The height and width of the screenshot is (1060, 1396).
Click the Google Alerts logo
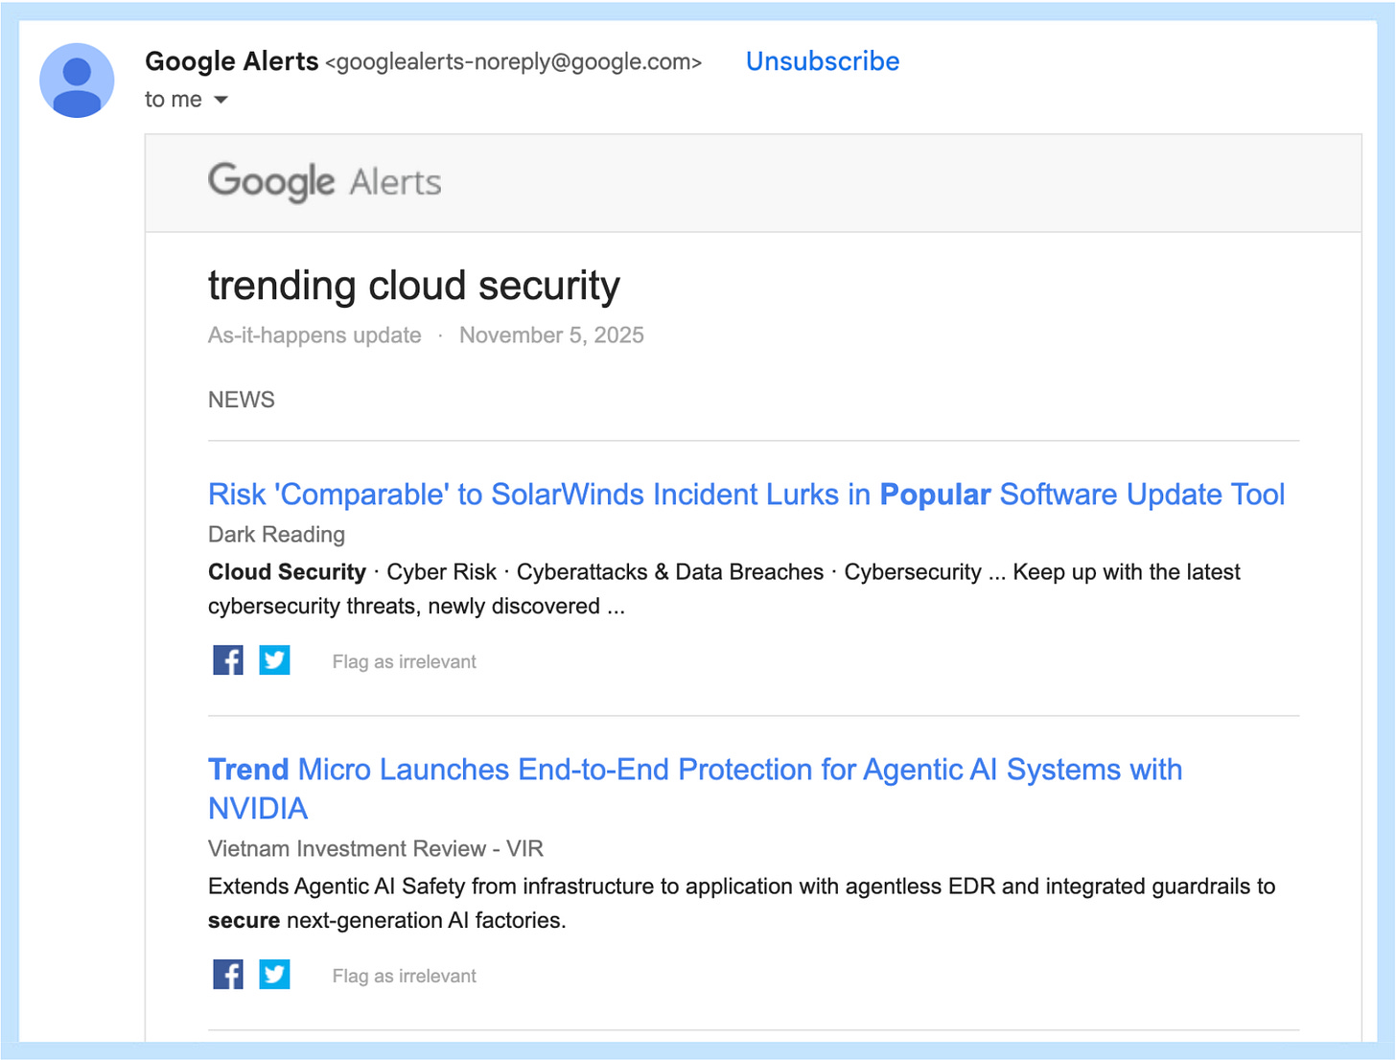(x=325, y=182)
